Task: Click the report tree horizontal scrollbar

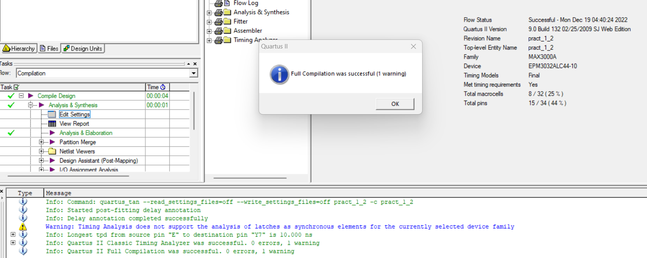Action: [x=250, y=178]
